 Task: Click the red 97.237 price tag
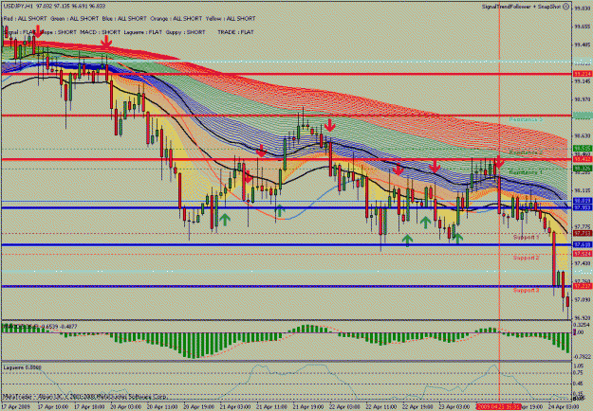pyautogui.click(x=583, y=286)
